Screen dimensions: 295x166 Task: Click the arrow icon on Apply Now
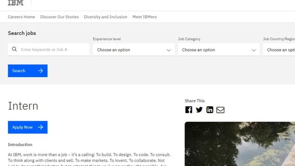(41, 127)
